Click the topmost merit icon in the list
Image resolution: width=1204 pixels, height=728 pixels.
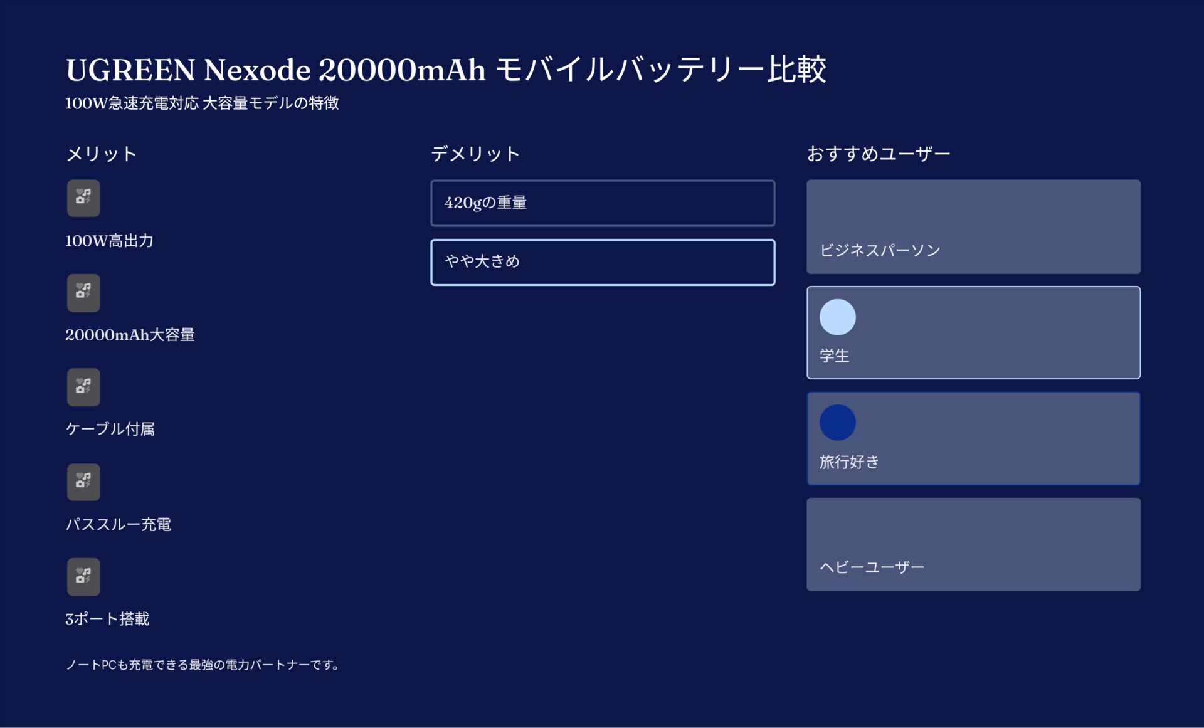click(x=83, y=198)
